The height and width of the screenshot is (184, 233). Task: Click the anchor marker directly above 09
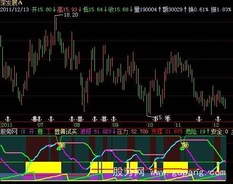pyautogui.click(x=113, y=119)
